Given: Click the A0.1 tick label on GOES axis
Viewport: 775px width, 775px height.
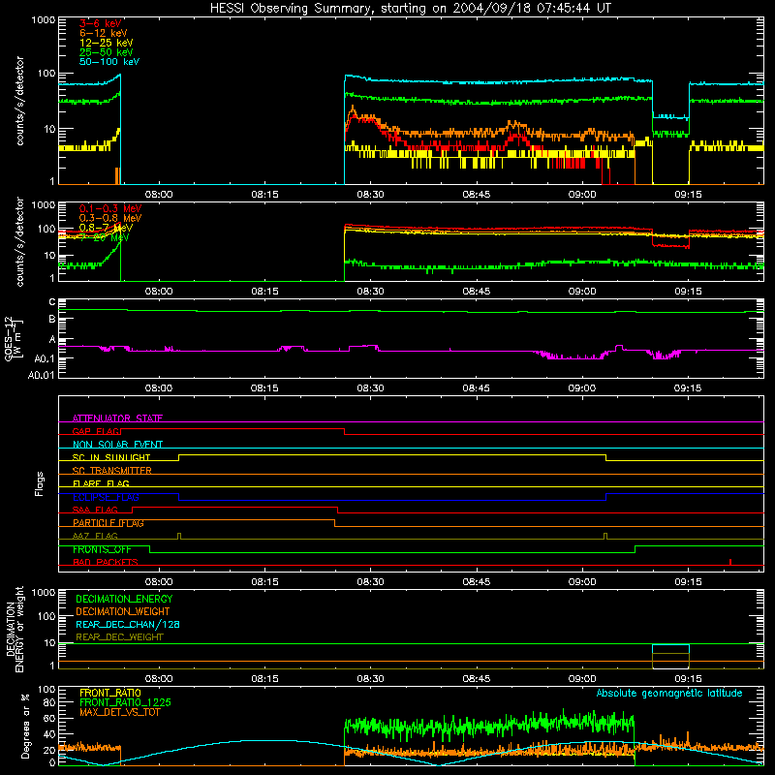Looking at the screenshot, I should [45, 358].
